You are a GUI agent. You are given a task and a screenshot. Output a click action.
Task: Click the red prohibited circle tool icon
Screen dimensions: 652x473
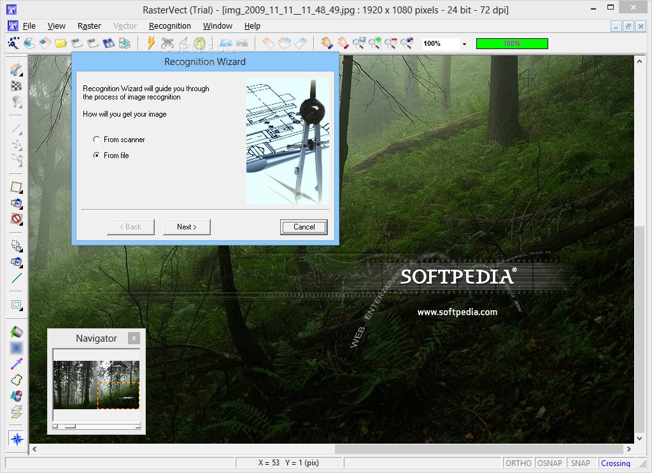16,219
